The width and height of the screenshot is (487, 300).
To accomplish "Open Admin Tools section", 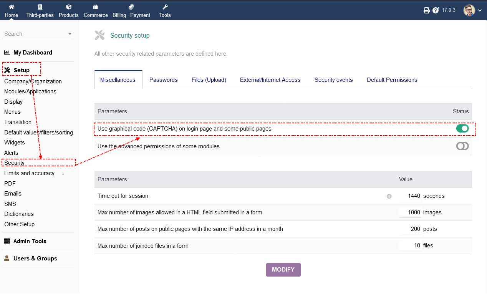I will click(x=30, y=241).
